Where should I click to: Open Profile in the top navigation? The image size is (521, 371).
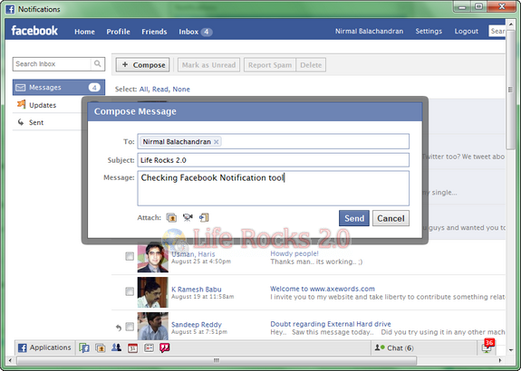tap(118, 32)
